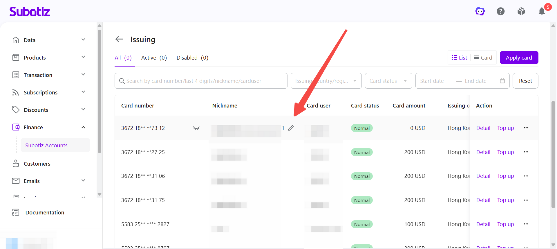The image size is (557, 249).
Task: Open Subotiz Accounts menu item
Action: (55, 145)
